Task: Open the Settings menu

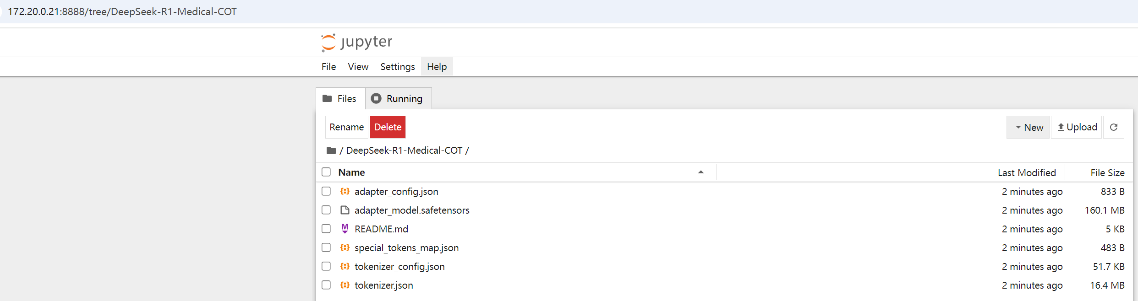Action: coord(397,67)
